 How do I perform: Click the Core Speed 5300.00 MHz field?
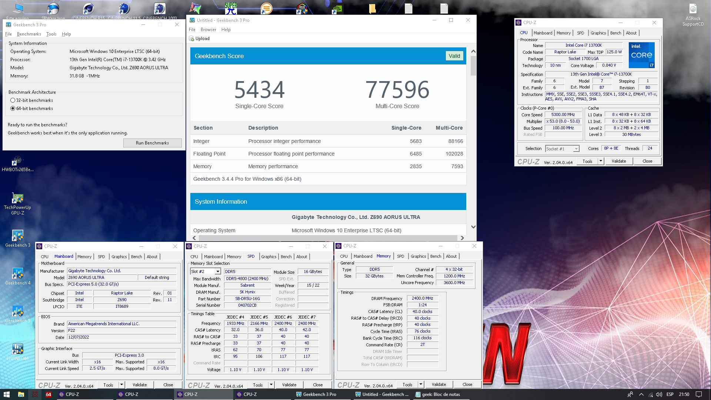(x=563, y=115)
